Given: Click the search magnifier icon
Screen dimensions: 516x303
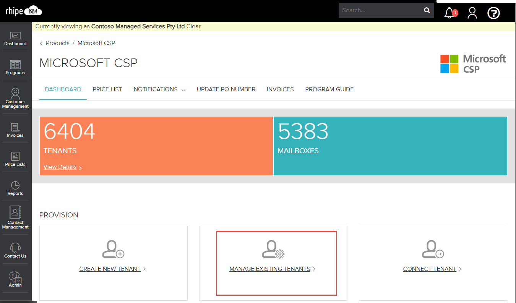Looking at the screenshot, I should tap(427, 10).
